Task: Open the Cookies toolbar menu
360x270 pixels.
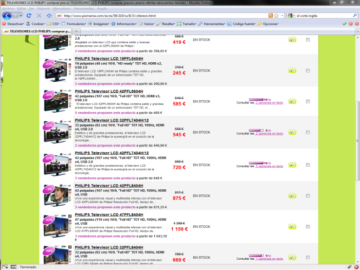Action: pyautogui.click(x=35, y=24)
